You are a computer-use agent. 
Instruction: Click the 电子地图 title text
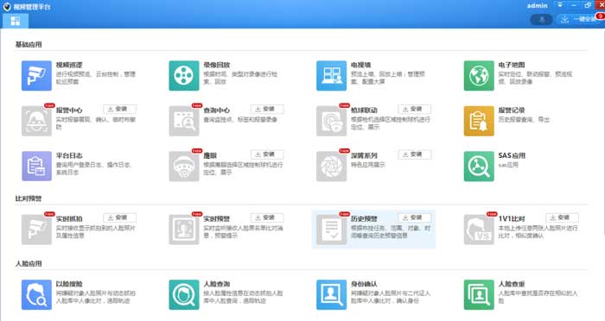click(512, 65)
